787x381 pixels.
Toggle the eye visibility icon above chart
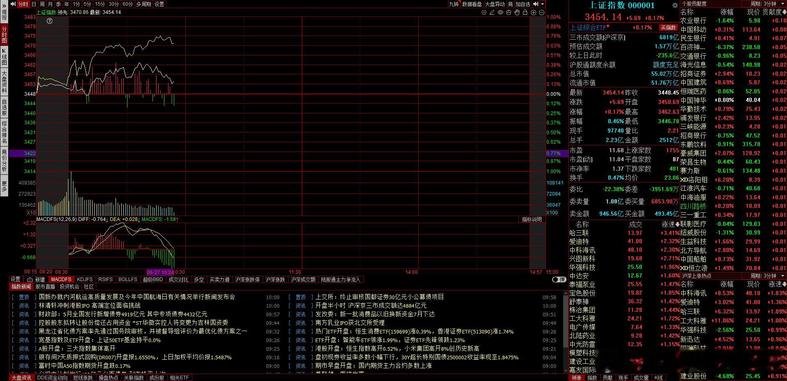(x=500, y=12)
